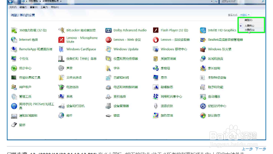This screenshot has height=154, width=273.
Task: Open Lenovo - Microphone Mute icon
Action: [x=61, y=40]
